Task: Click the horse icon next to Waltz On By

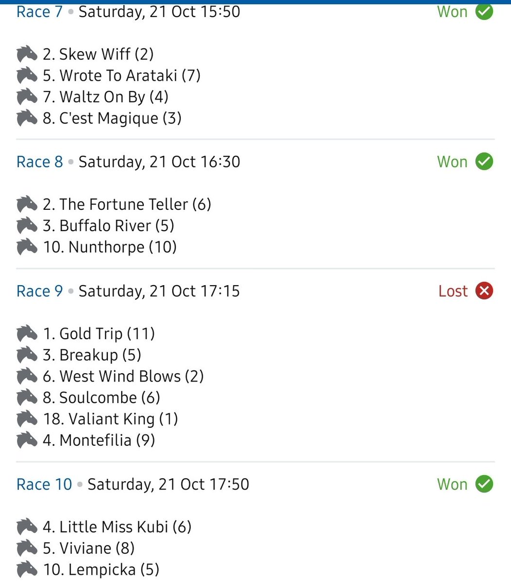Action: coord(27,97)
